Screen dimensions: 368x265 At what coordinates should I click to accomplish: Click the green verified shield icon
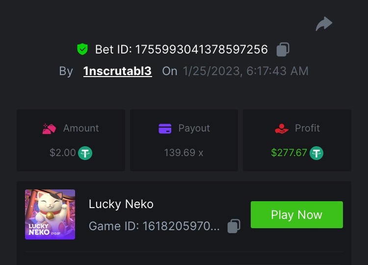click(x=82, y=49)
